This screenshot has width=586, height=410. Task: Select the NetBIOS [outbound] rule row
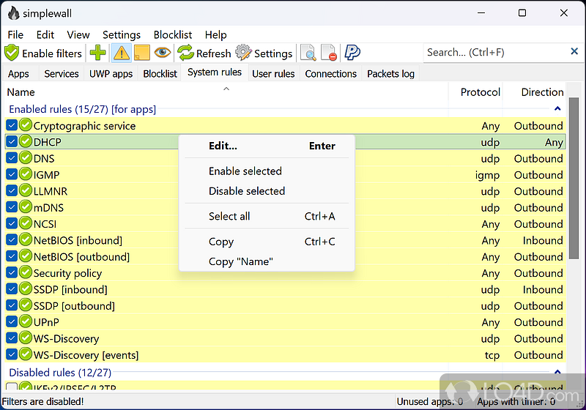click(286, 256)
